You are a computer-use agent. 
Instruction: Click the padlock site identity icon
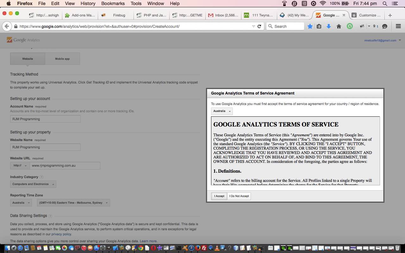pyautogui.click(x=16, y=27)
